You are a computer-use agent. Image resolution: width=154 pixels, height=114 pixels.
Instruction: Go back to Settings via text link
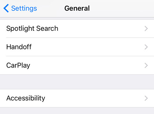pos(24,9)
